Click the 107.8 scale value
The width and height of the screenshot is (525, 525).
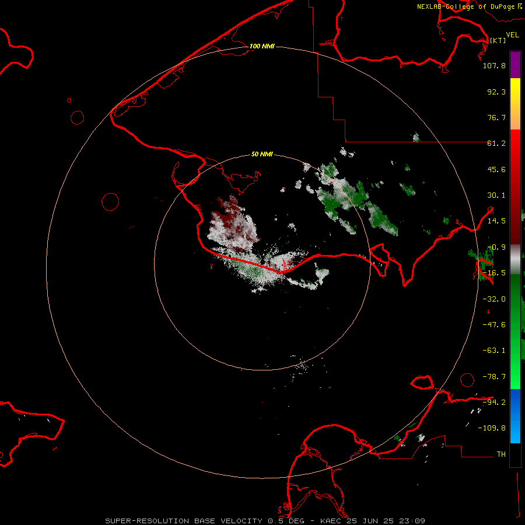point(494,65)
